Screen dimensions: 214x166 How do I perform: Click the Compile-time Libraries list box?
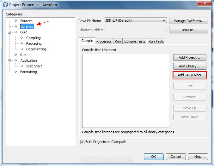tap(125, 91)
